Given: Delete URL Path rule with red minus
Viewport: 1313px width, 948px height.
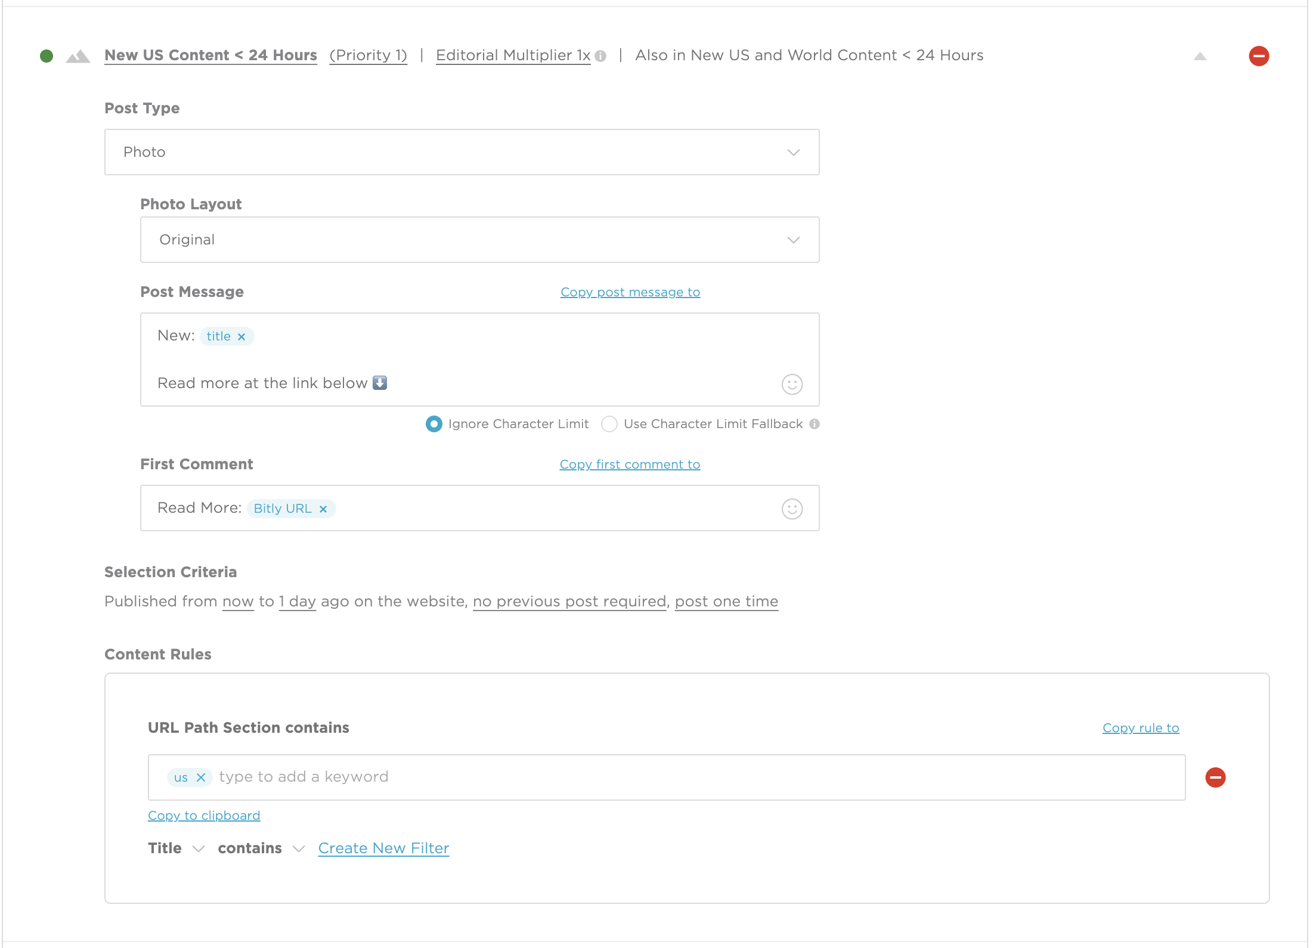Looking at the screenshot, I should [1215, 777].
